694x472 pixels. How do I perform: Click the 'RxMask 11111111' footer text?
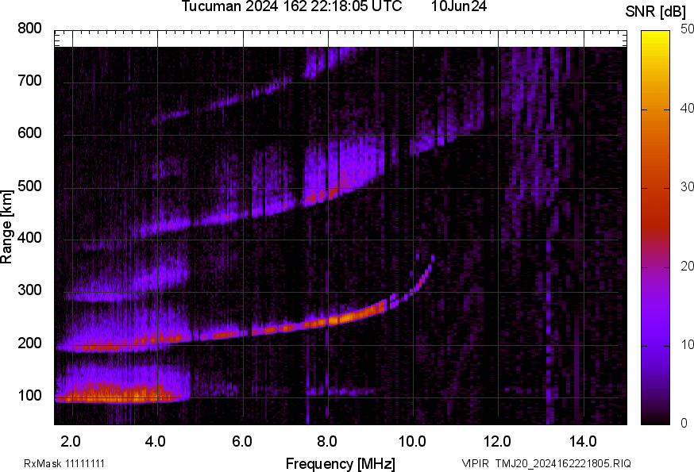(64, 463)
